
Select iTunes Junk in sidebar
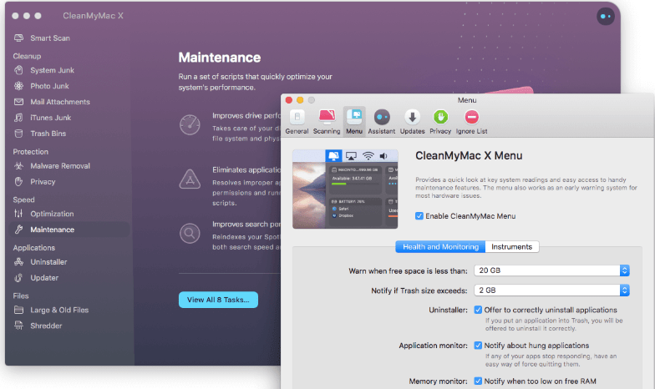coord(50,118)
